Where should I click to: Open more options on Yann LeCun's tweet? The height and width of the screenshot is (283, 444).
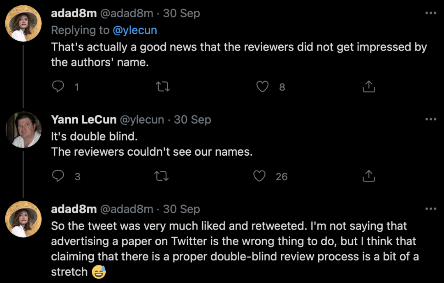[430, 120]
